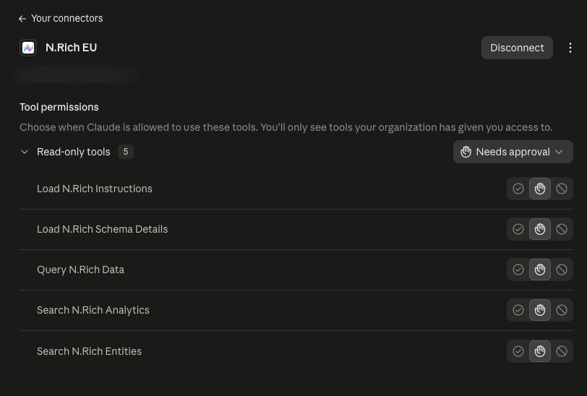Block the Load N.Rich Schema Details tool
This screenshot has height=396, width=587.
point(562,229)
